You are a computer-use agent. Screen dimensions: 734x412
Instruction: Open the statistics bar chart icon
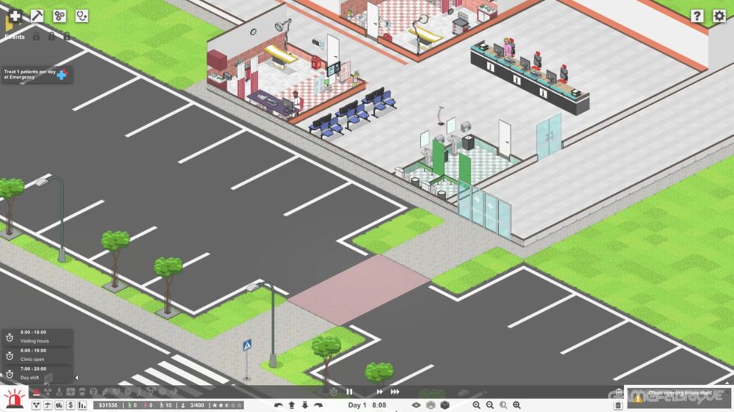82,405
